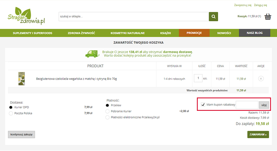Uncheck the 'Mam kupon rabatowy' checkbox

point(203,105)
